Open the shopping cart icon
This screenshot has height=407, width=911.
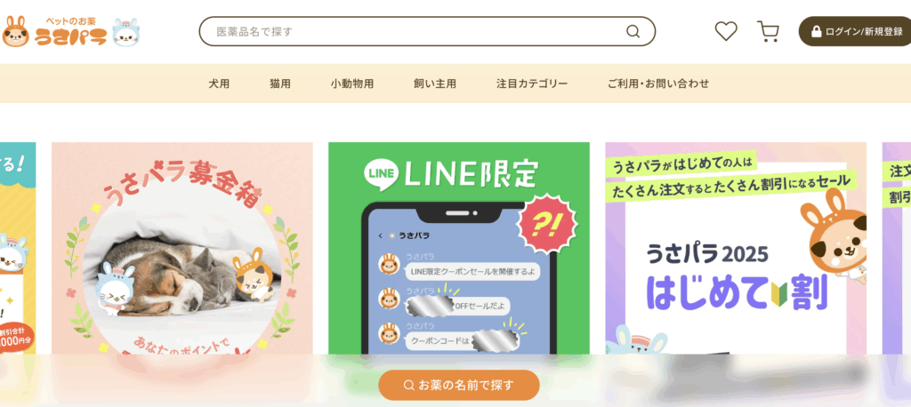pyautogui.click(x=768, y=31)
